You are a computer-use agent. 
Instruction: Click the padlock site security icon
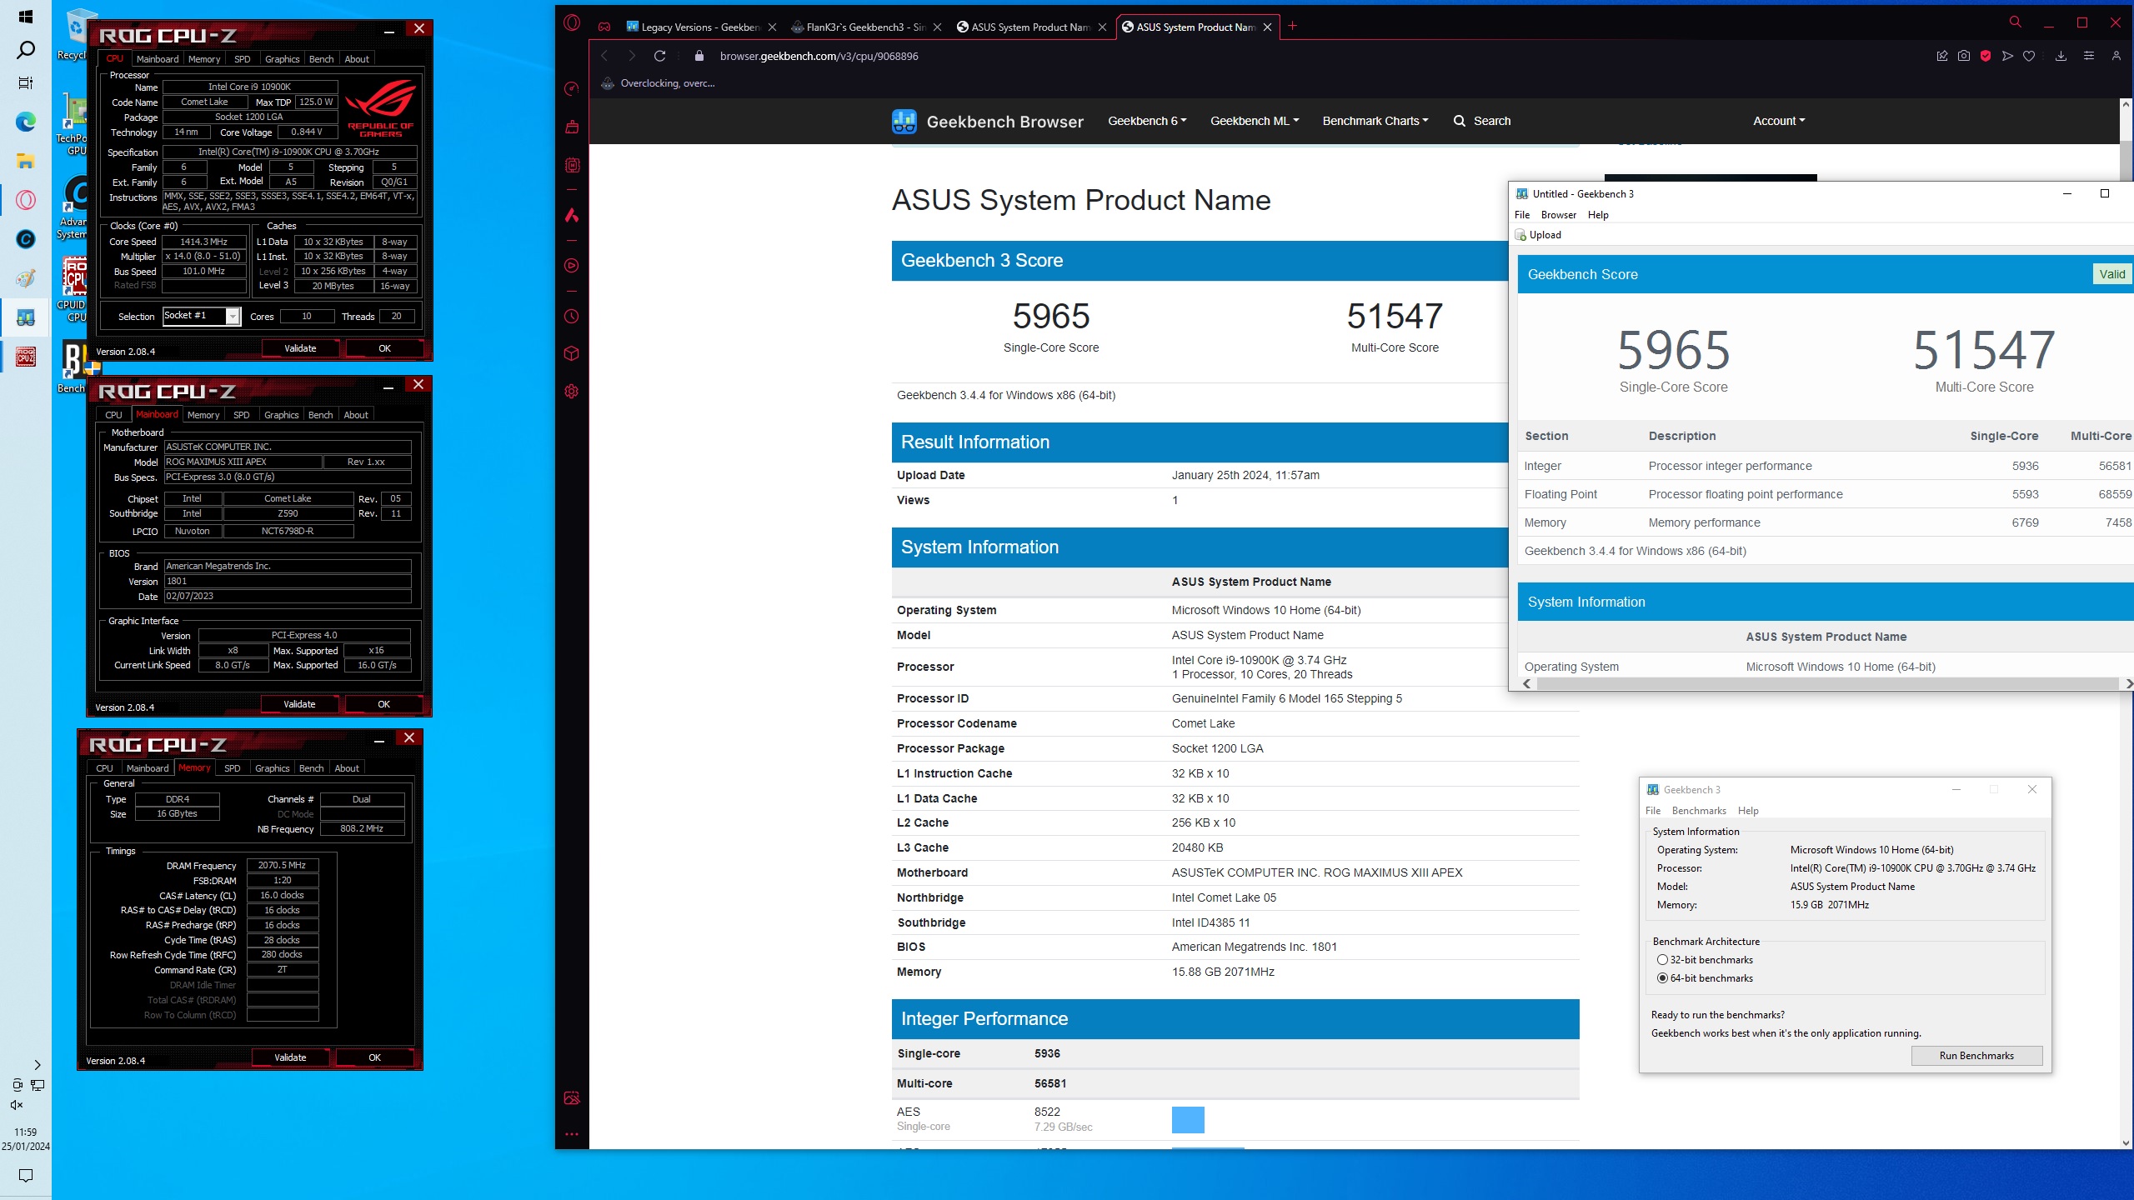(x=699, y=56)
